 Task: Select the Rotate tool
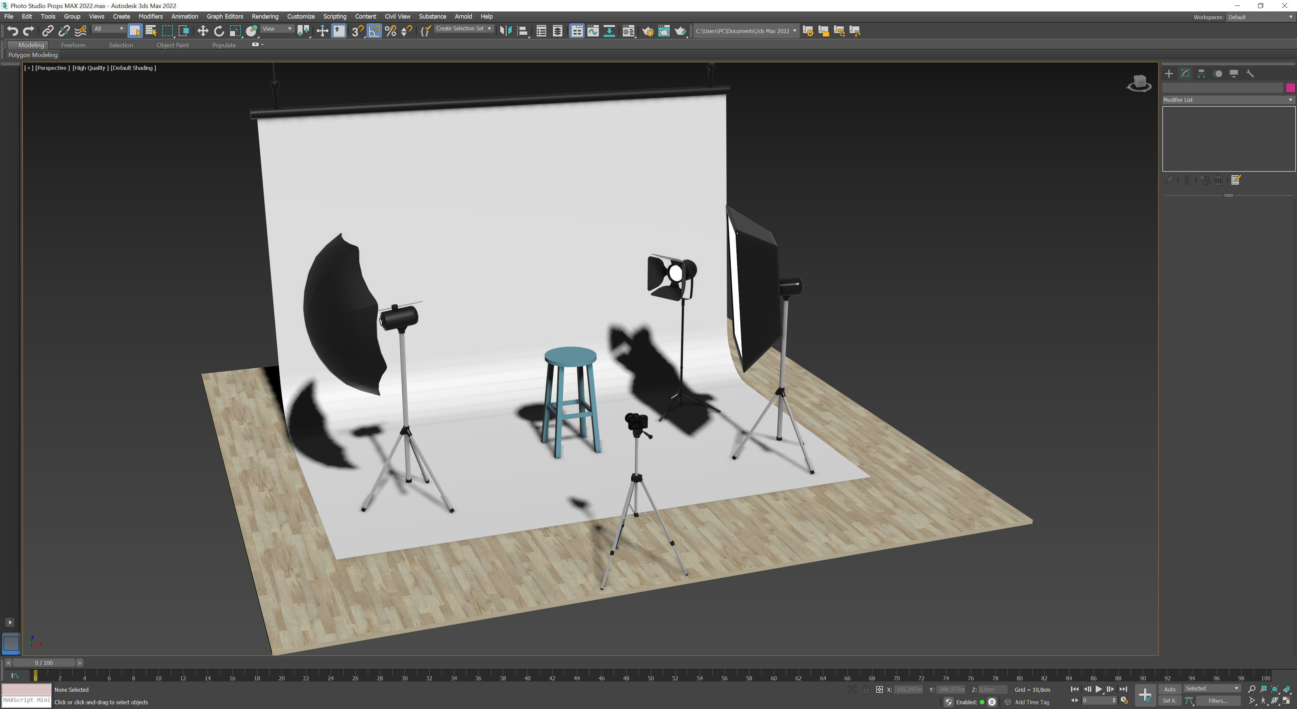coord(219,31)
